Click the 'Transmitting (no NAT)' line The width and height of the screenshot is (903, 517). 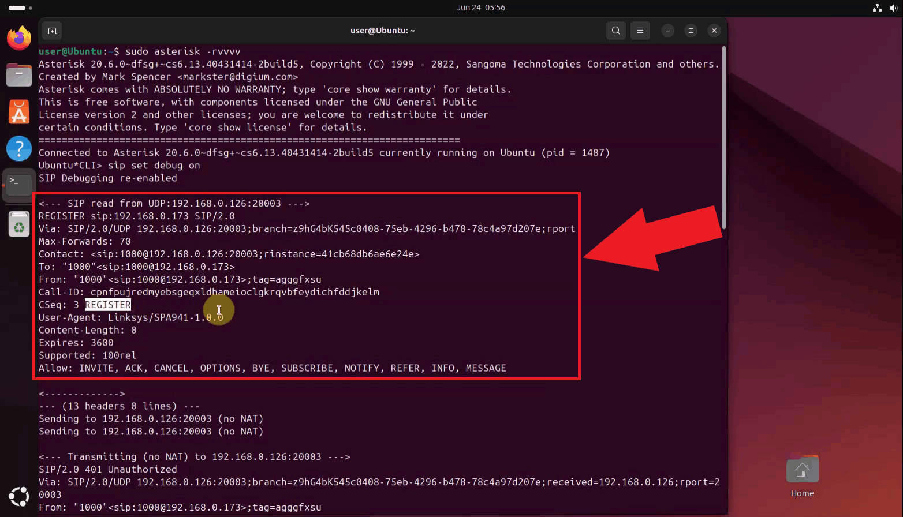(x=195, y=457)
